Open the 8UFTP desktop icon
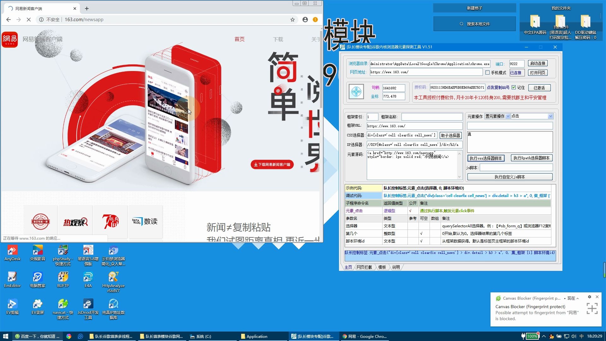 [63, 280]
